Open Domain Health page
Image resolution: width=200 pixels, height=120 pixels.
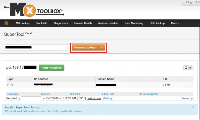[x=83, y=23]
